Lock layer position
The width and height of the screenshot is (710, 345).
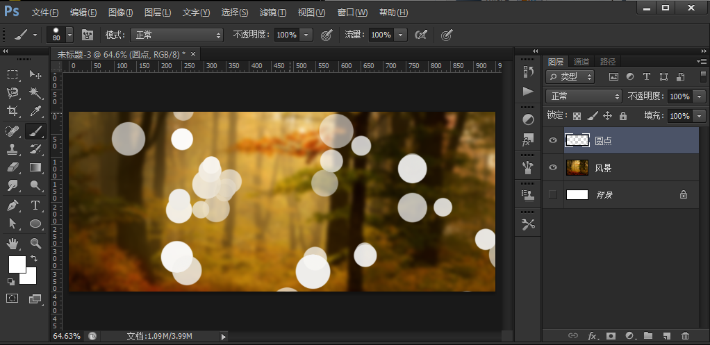tap(608, 116)
